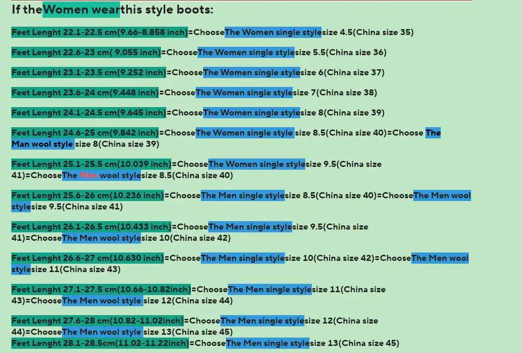522x353 pixels.
Task: Click 'The Women single style' next to size 7
Action: (x=244, y=93)
